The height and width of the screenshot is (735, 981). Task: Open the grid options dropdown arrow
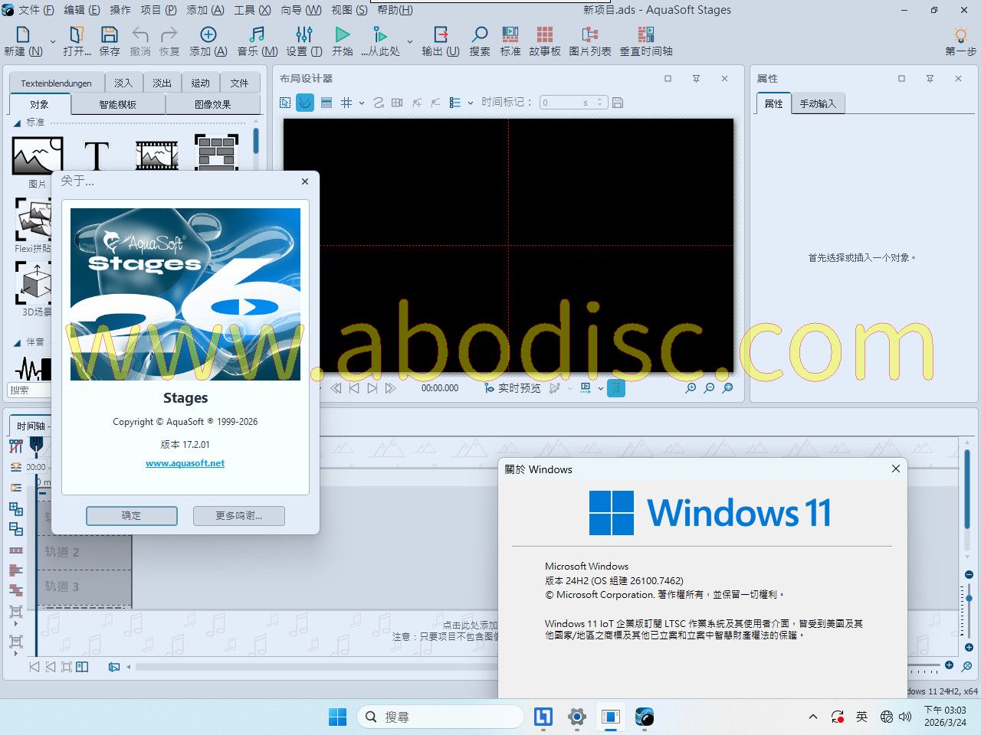(x=362, y=103)
